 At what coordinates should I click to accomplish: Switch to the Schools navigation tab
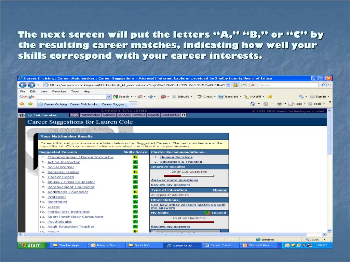click(x=124, y=115)
